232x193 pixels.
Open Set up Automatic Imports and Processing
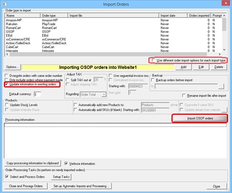pyautogui.click(x=81, y=186)
